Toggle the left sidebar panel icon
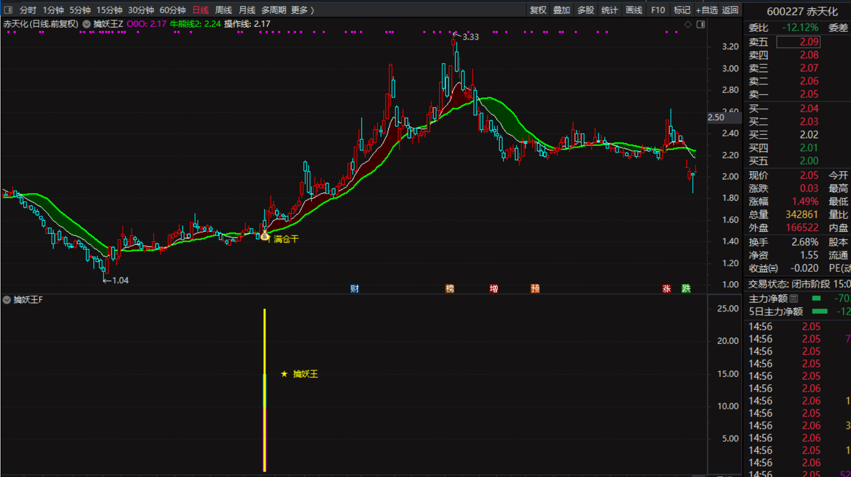Screen dimensions: 851x477 tap(8, 10)
